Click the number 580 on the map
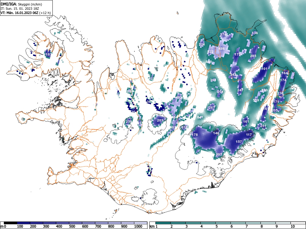The image size is (306, 229). [x=264, y=90]
